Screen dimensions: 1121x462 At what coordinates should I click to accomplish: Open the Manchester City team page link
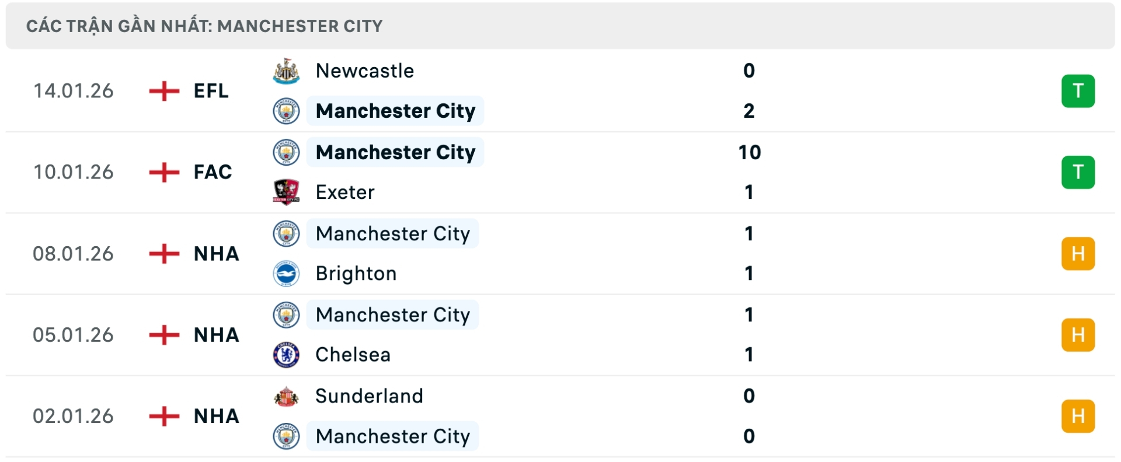[395, 111]
